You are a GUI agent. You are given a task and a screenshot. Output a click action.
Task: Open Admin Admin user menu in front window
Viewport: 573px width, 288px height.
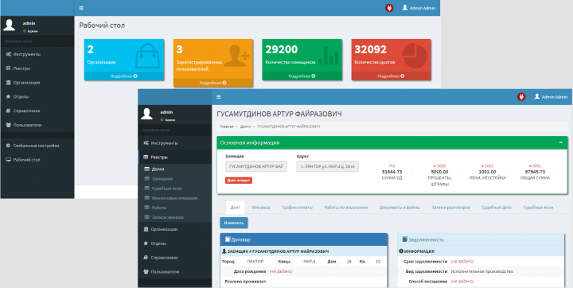point(551,97)
